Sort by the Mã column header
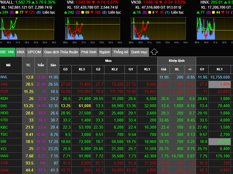 tap(9, 65)
